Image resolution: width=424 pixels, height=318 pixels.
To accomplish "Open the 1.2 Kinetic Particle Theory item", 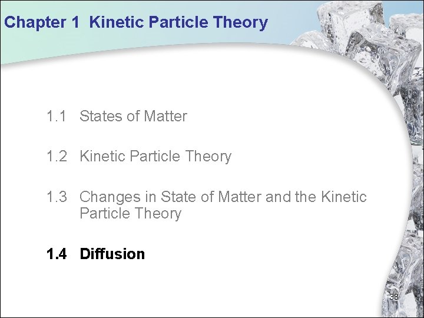I will point(155,157).
